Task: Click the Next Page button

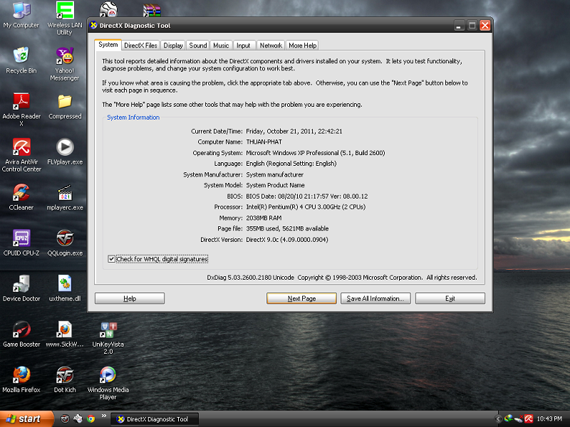Action: (301, 299)
